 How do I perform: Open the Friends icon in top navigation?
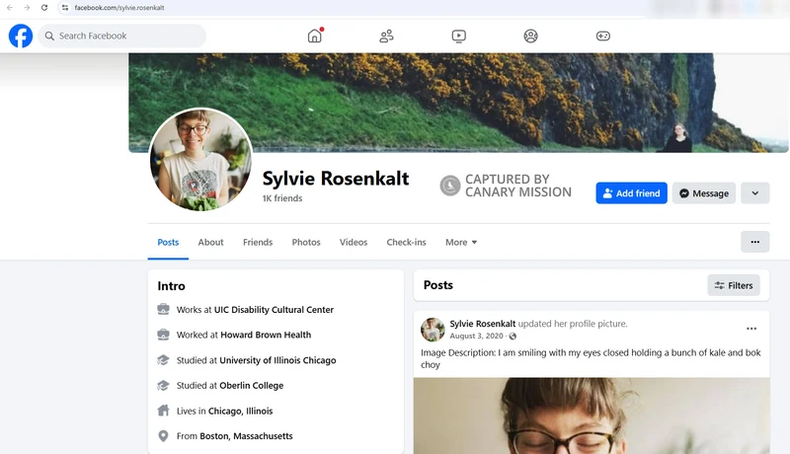386,36
